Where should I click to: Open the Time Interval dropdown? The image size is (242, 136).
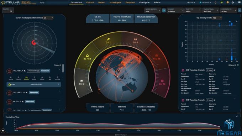click(x=211, y=10)
